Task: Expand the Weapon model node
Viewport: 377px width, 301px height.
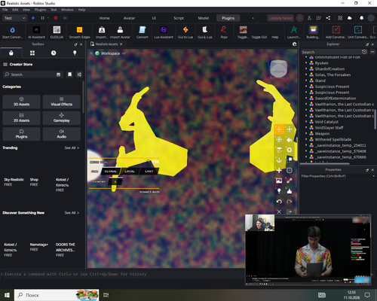Action: click(306, 134)
